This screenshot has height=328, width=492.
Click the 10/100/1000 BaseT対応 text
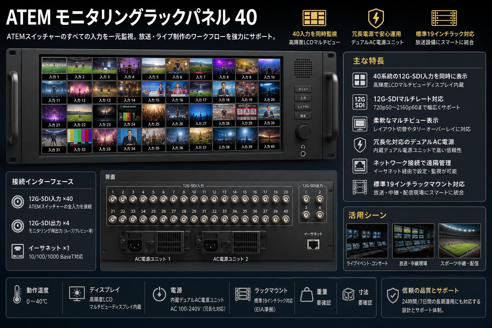56,257
